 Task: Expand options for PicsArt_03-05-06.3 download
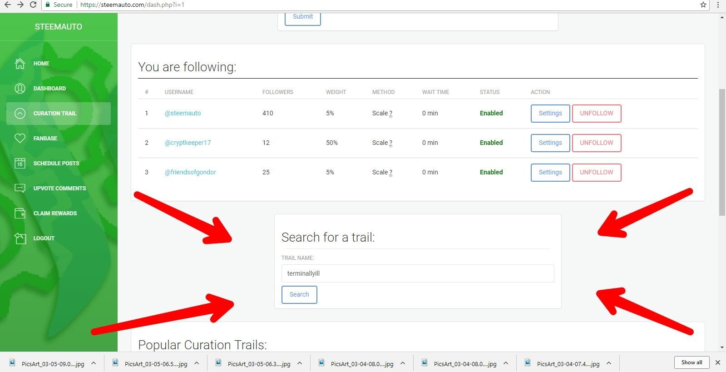(x=300, y=363)
